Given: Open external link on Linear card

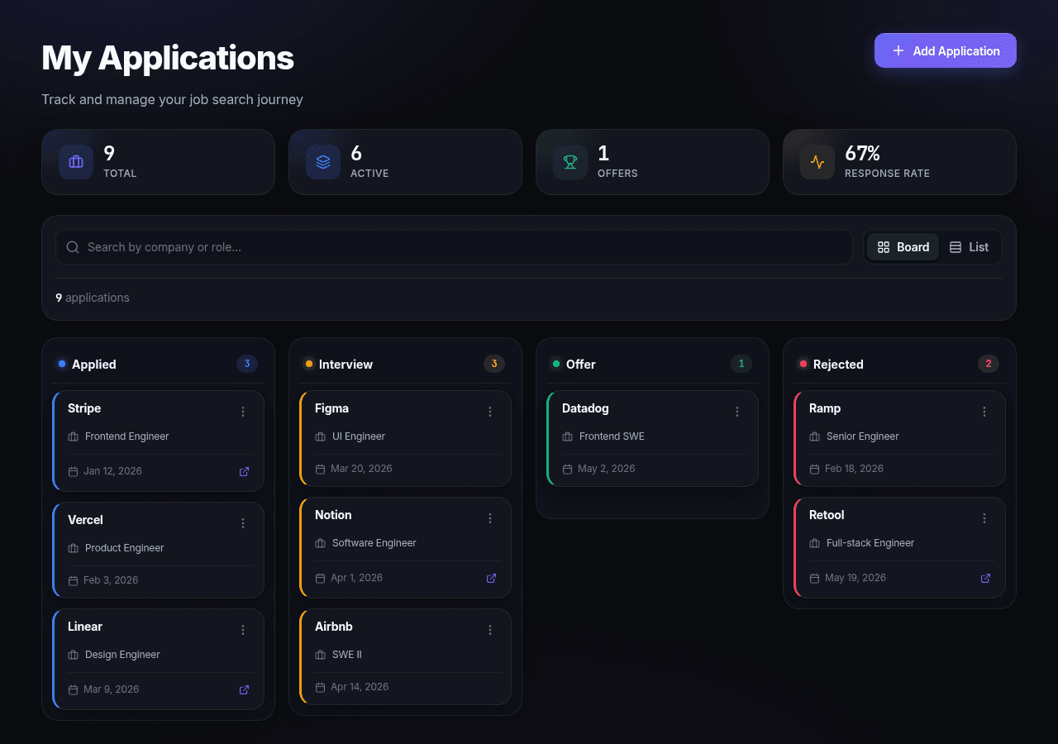Looking at the screenshot, I should 244,689.
